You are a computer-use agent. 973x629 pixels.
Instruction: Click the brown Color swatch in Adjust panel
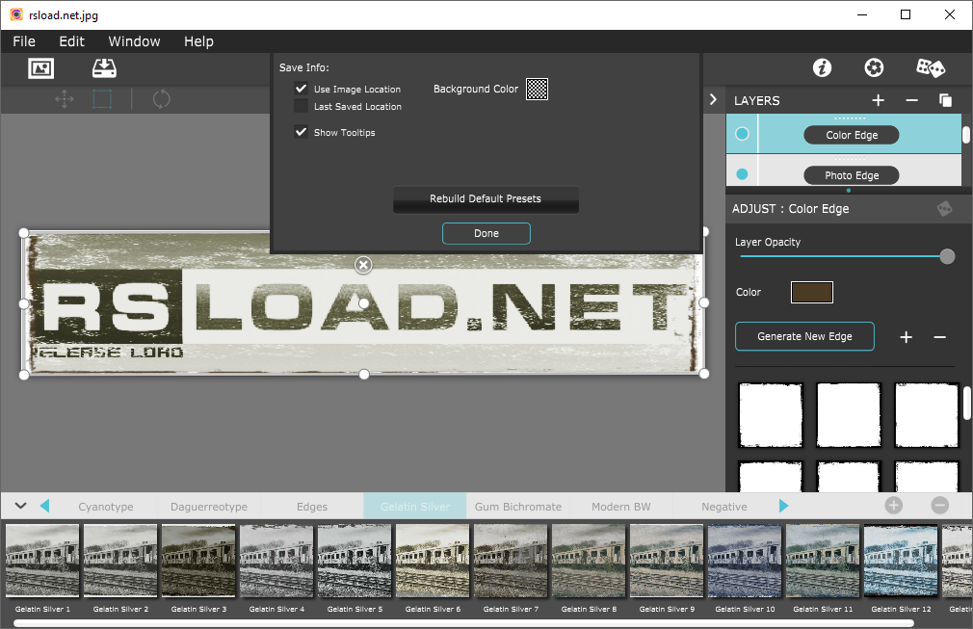(812, 292)
